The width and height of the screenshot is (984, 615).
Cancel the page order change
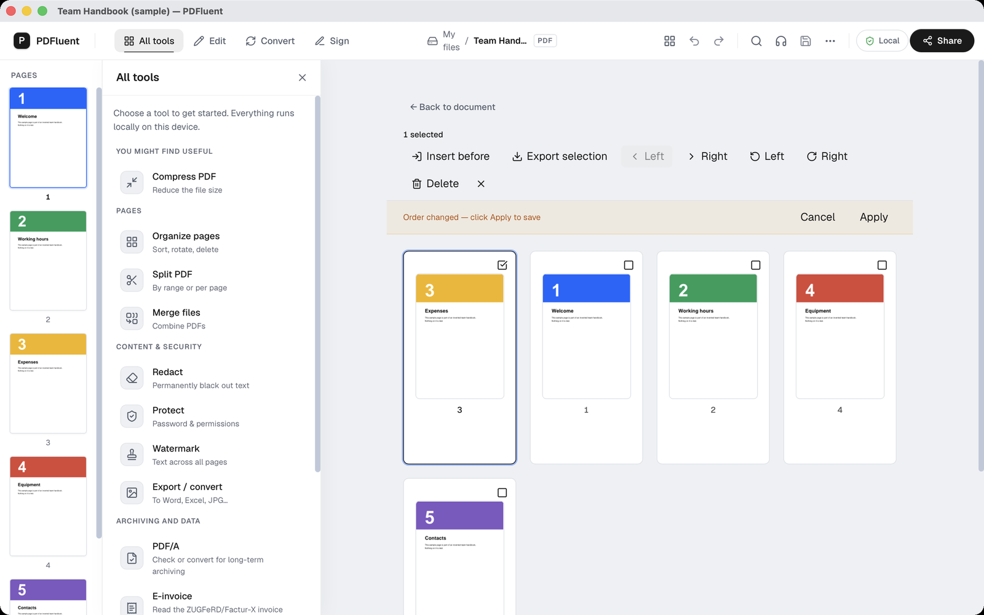(817, 217)
